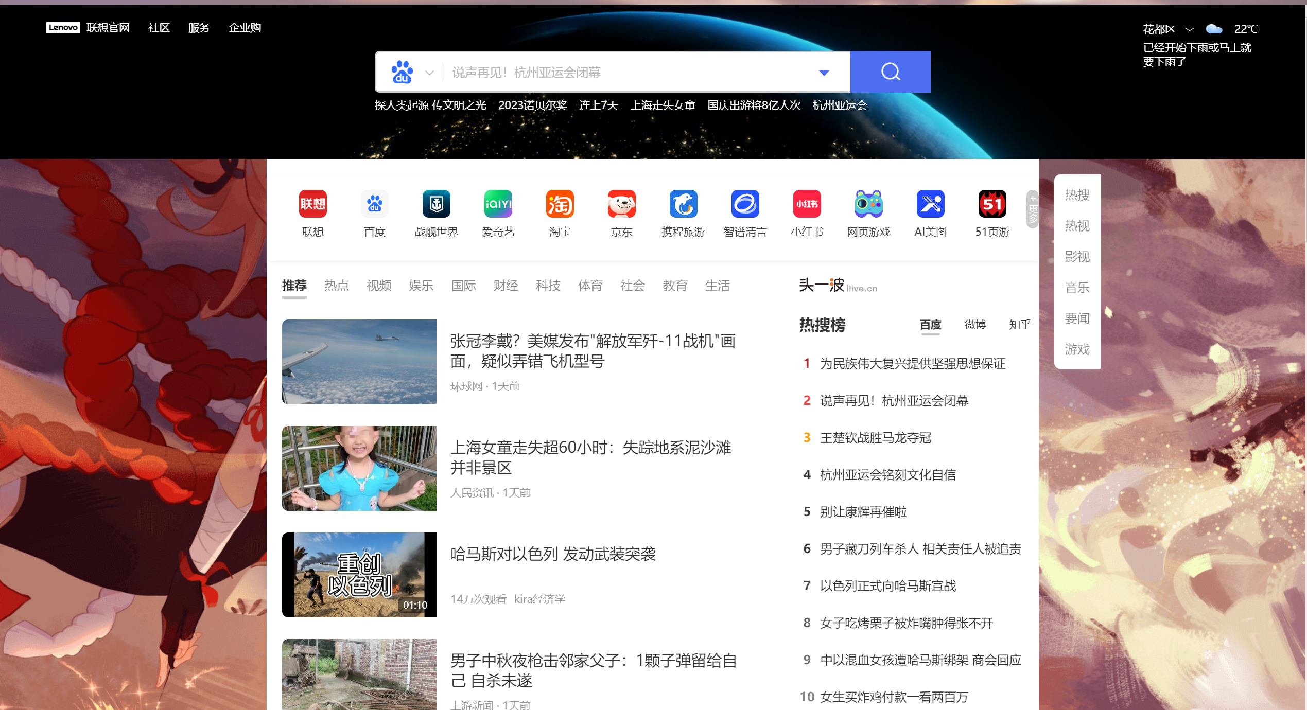Open the 京东 shortcut icon
Screen dimensions: 1307x710
point(621,204)
